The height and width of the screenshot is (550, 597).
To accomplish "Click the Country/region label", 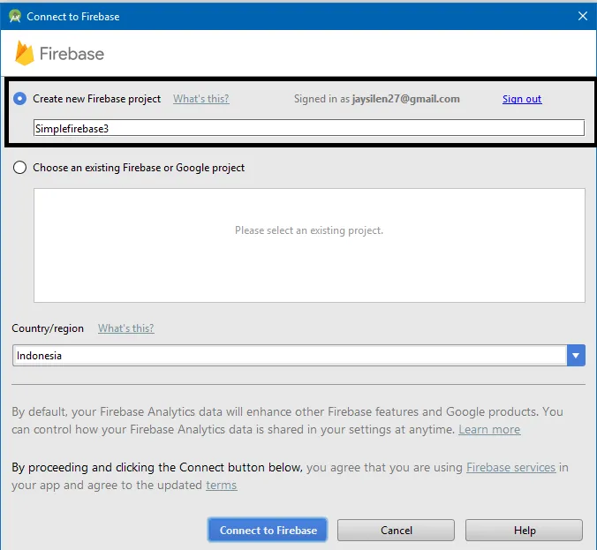I will coord(48,328).
